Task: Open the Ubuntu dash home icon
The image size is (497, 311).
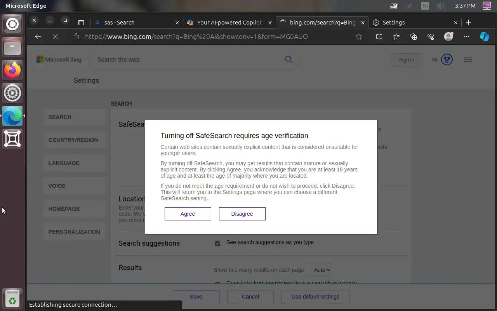Action: (12, 24)
